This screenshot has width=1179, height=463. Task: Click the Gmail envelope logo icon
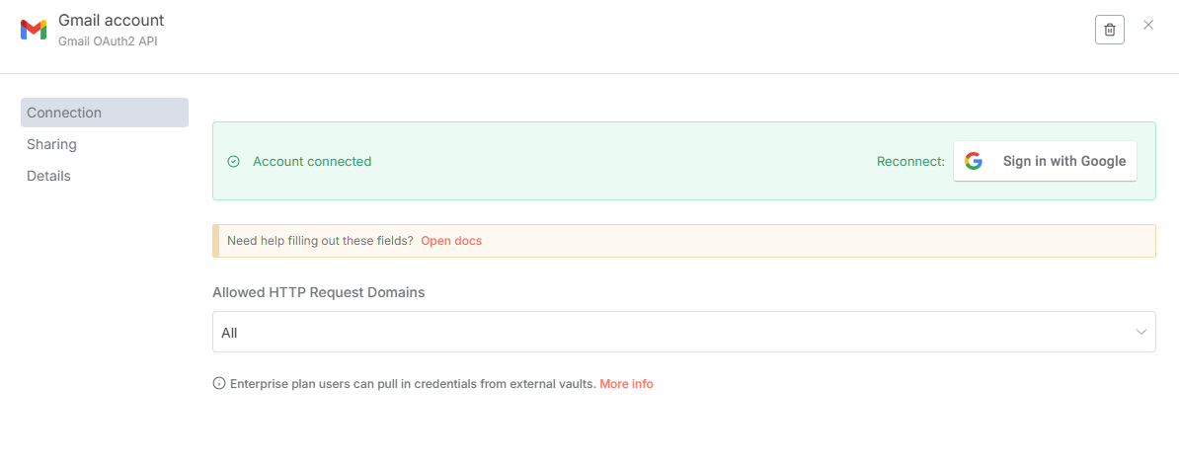point(34,30)
